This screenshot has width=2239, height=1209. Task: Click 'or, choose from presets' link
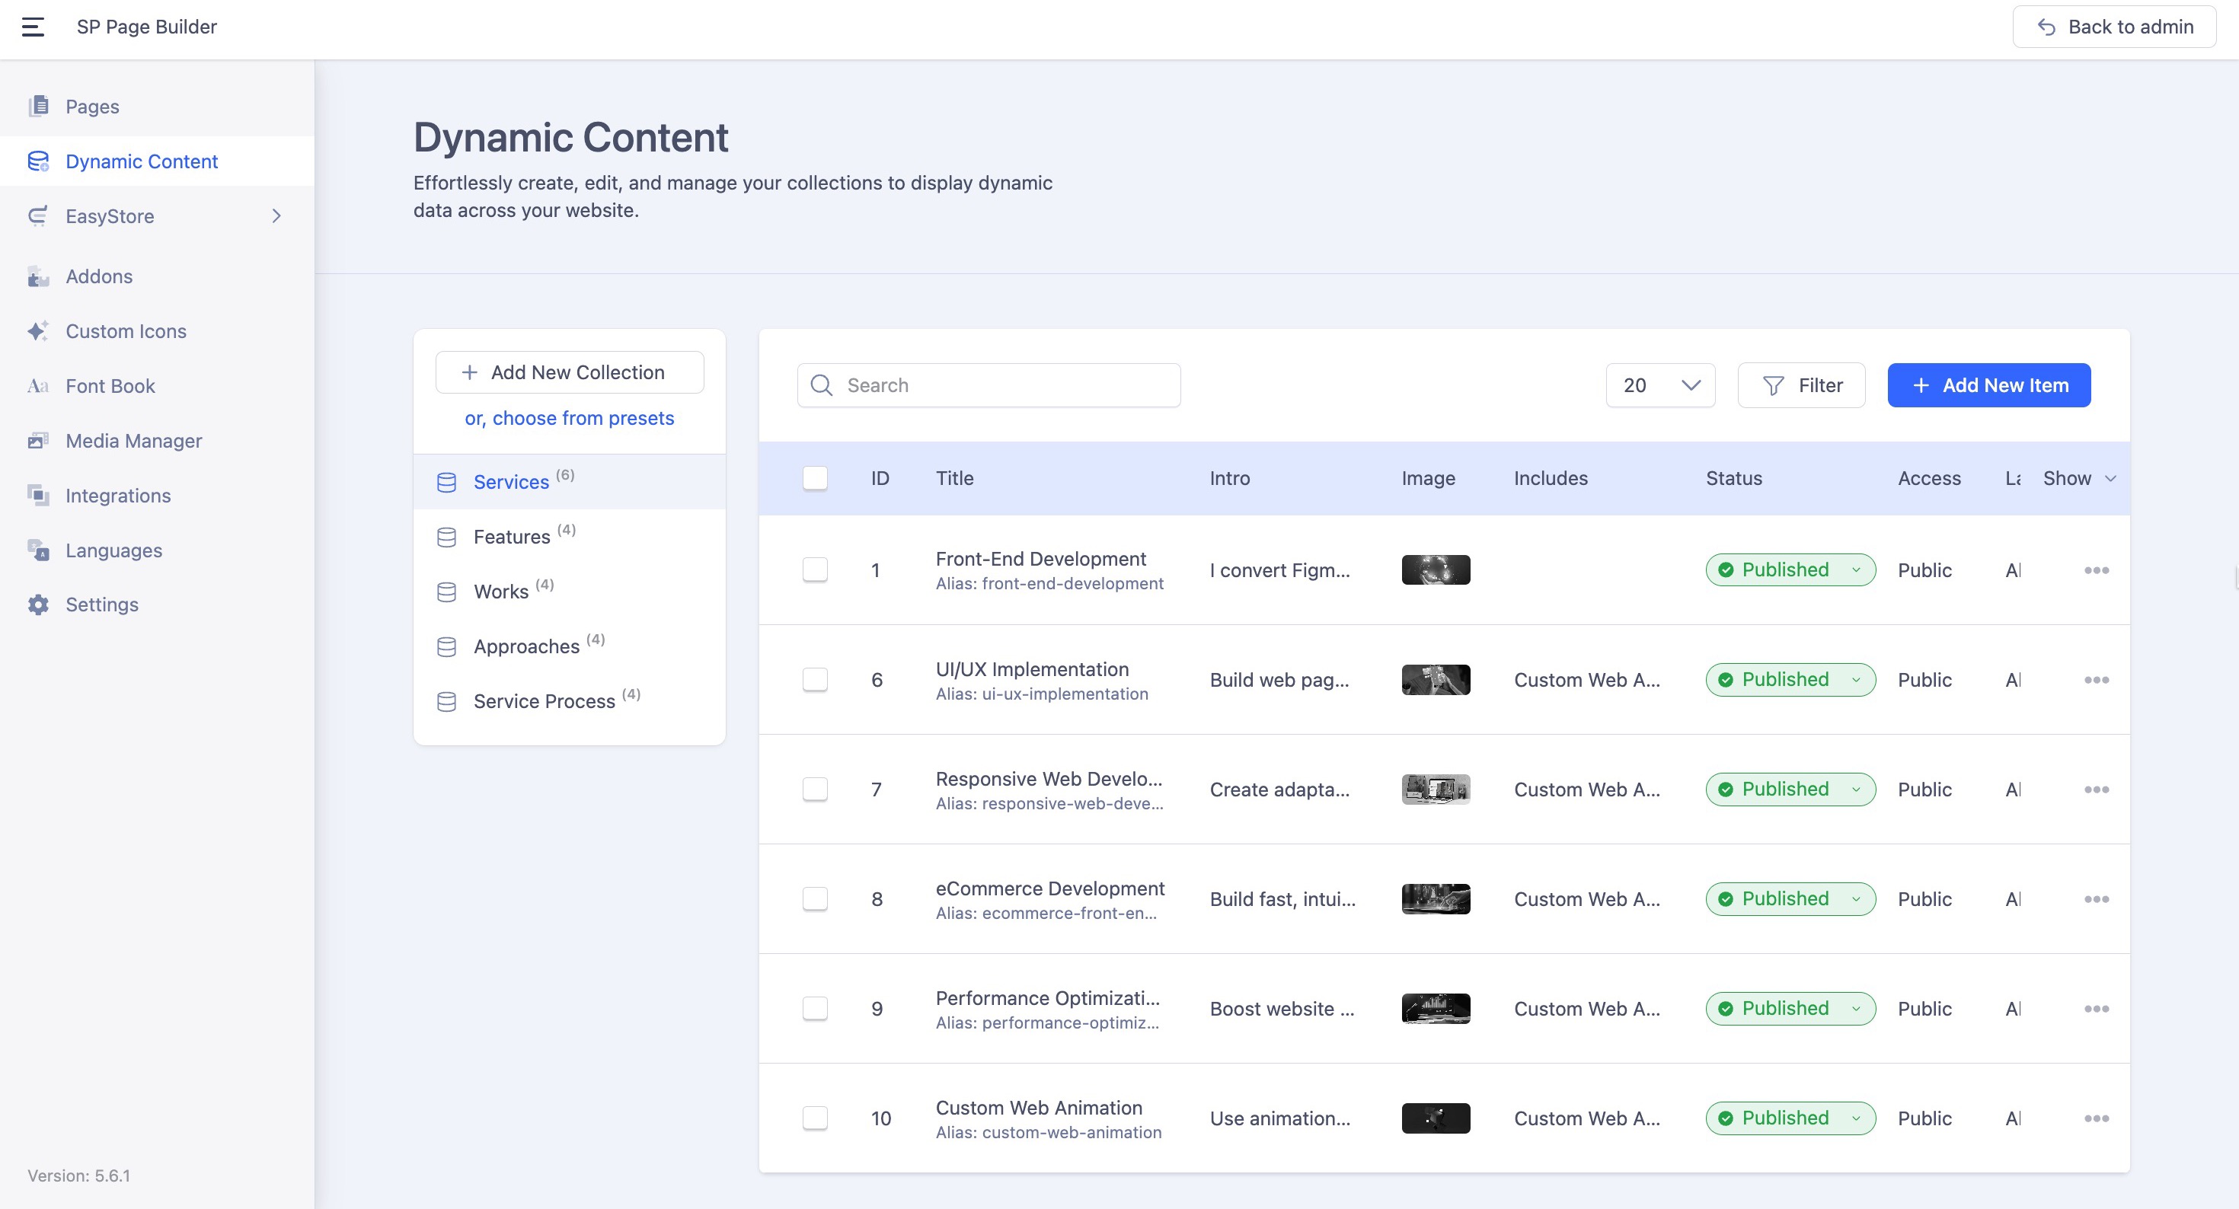(570, 418)
